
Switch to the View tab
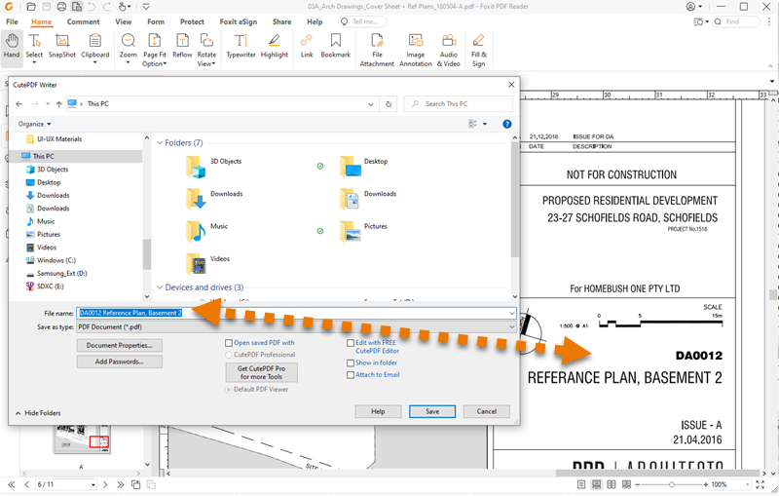124,21
